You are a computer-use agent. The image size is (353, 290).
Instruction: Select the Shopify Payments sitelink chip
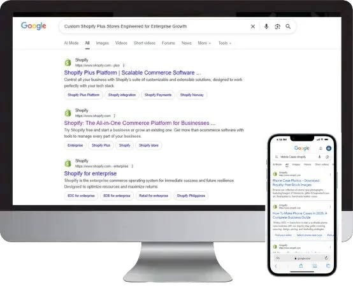158,95
